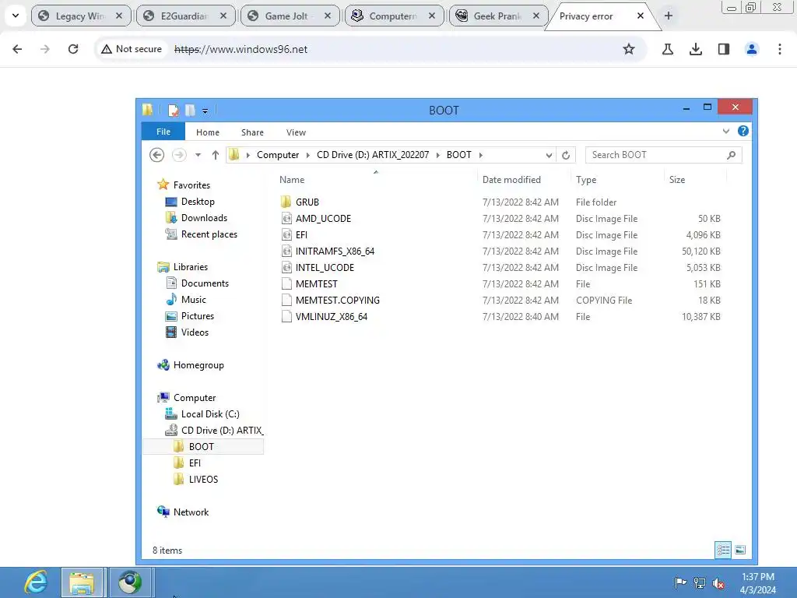Go up one folder level
The width and height of the screenshot is (797, 598).
(x=215, y=155)
